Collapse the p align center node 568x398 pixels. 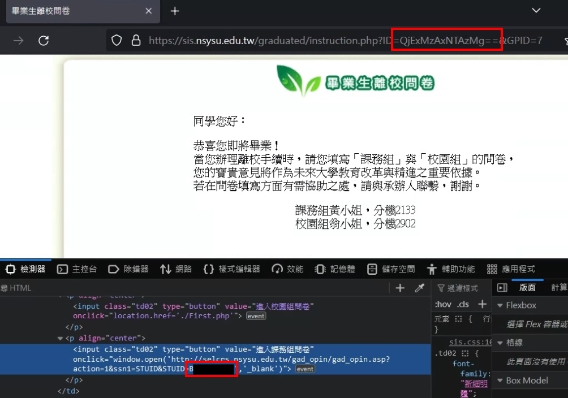[x=60, y=339]
